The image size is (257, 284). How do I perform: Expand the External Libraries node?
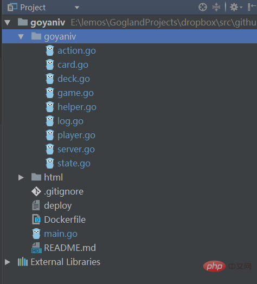8,262
